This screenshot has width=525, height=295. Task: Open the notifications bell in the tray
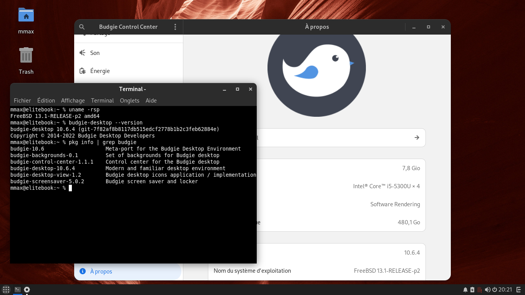click(x=465, y=290)
